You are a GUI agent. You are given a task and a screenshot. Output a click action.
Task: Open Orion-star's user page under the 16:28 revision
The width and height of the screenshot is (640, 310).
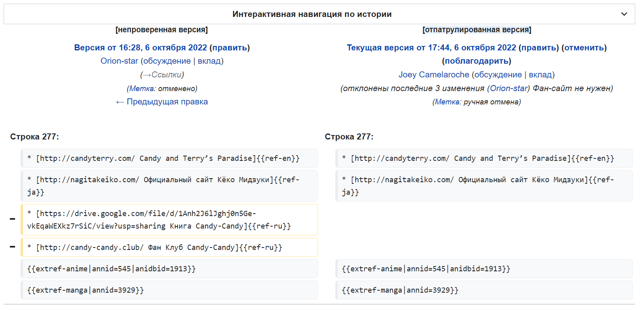pyautogui.click(x=119, y=61)
